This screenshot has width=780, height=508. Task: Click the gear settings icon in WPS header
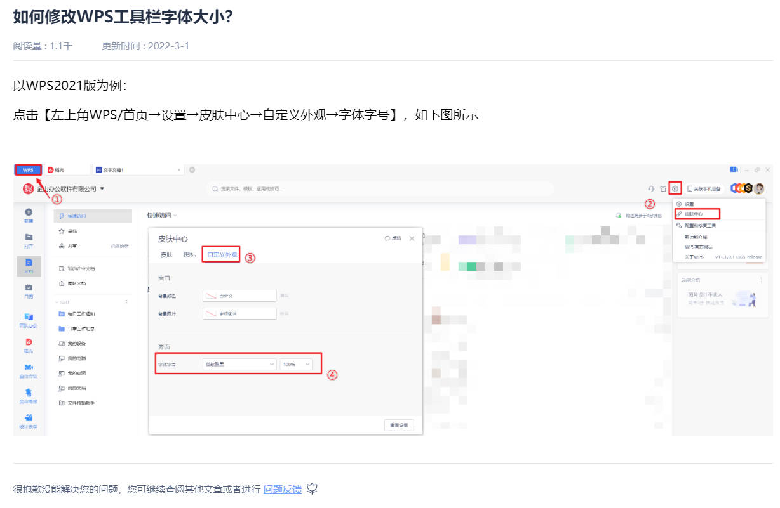(x=675, y=188)
